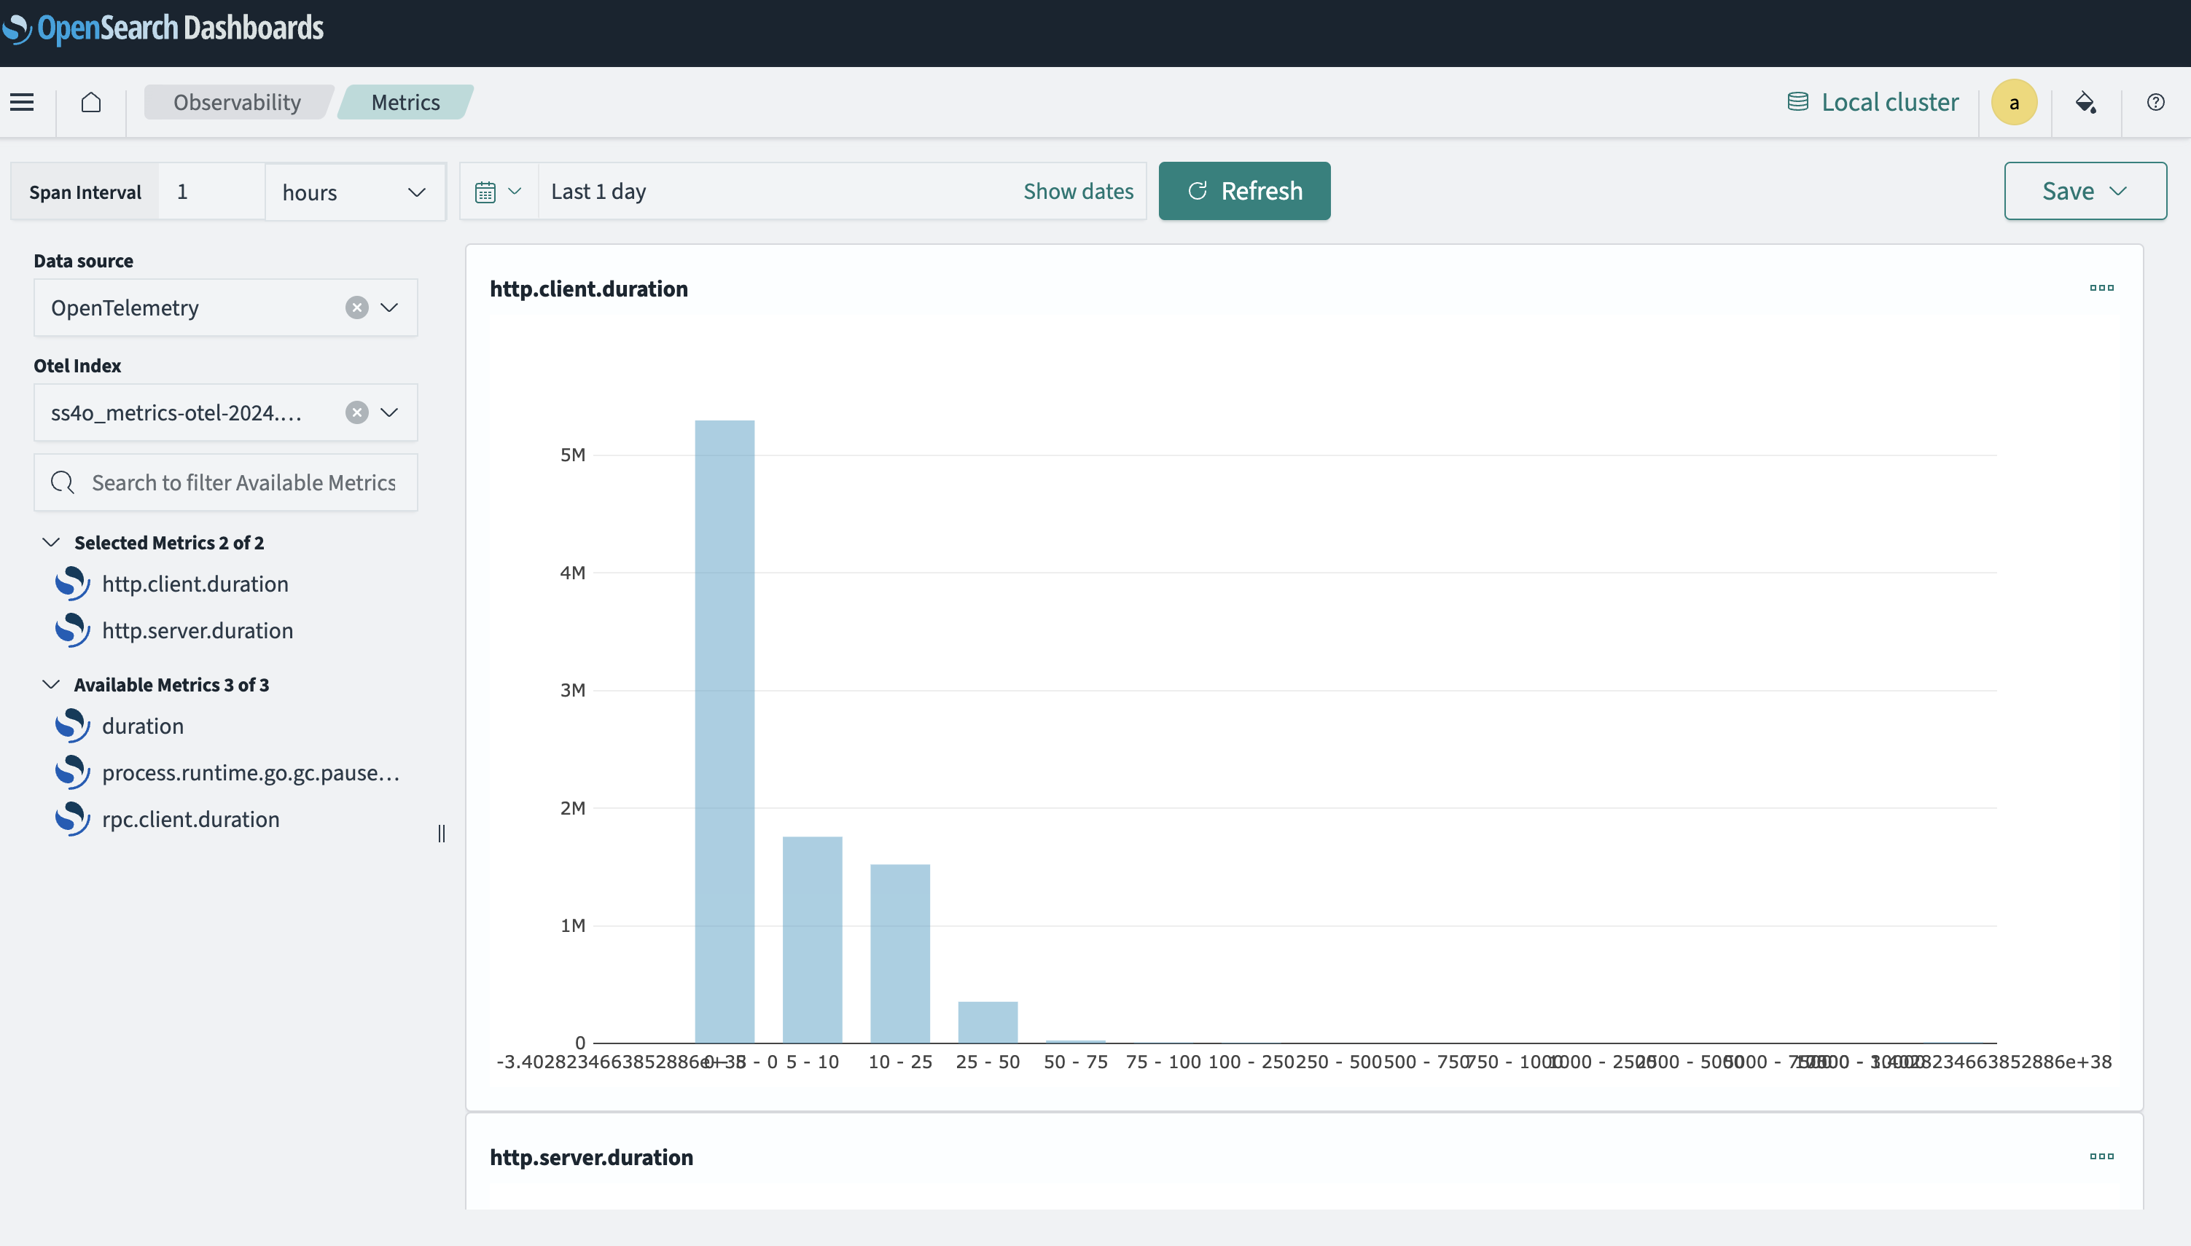Open the help question mark menu

pyautogui.click(x=2156, y=103)
